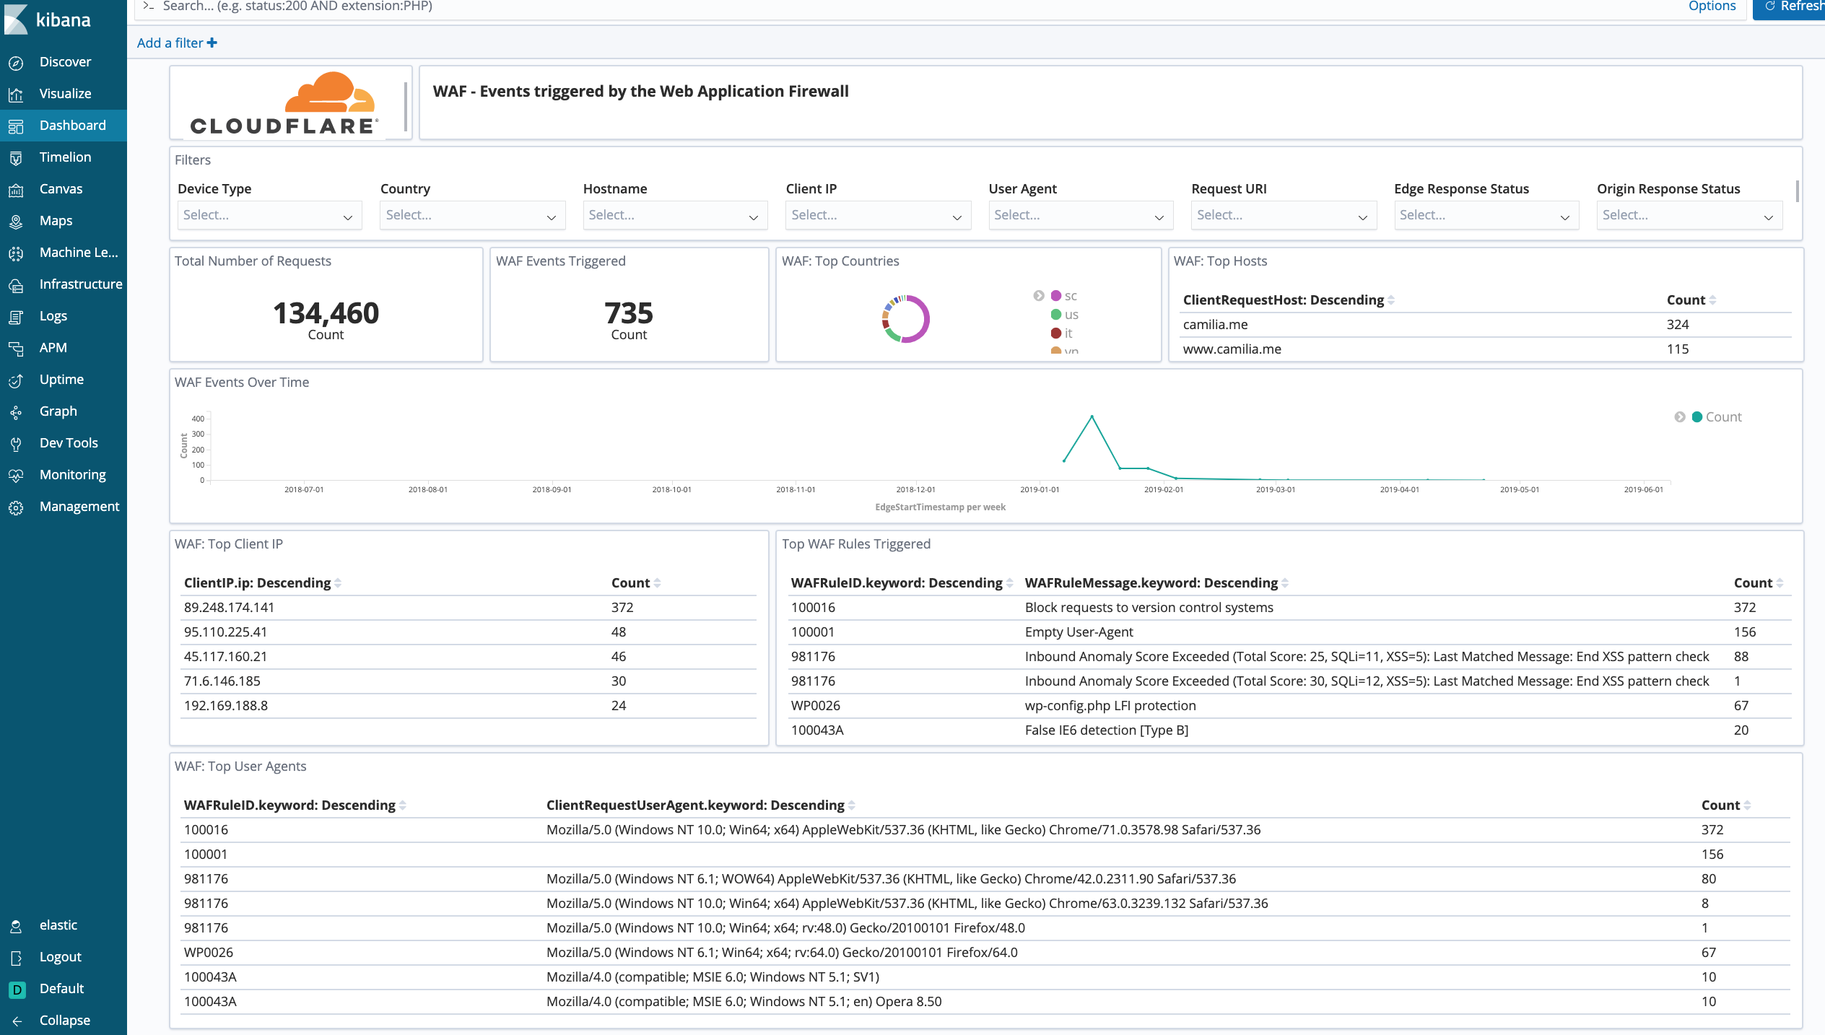Screen dimensions: 1825x1035
Task: Open the Country filter dropdown
Action: tap(472, 214)
